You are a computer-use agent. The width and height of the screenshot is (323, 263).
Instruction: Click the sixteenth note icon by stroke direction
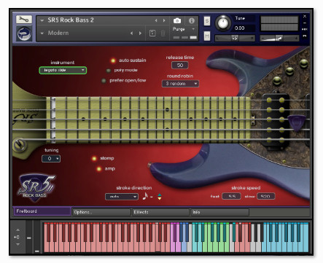[x=145, y=196]
